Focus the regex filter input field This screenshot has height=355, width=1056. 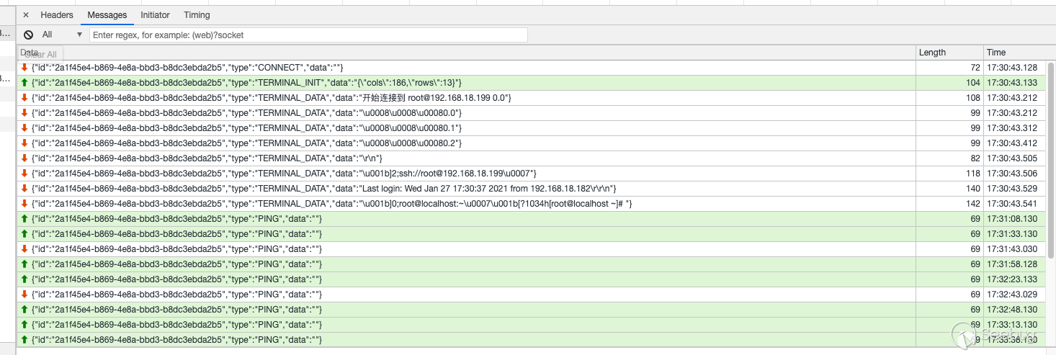[x=308, y=35]
